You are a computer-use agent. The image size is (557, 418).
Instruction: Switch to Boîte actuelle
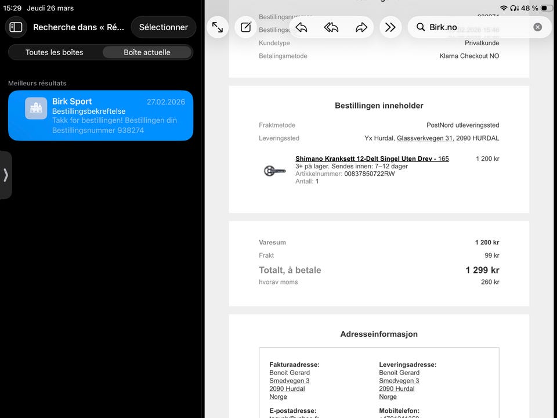pos(147,52)
